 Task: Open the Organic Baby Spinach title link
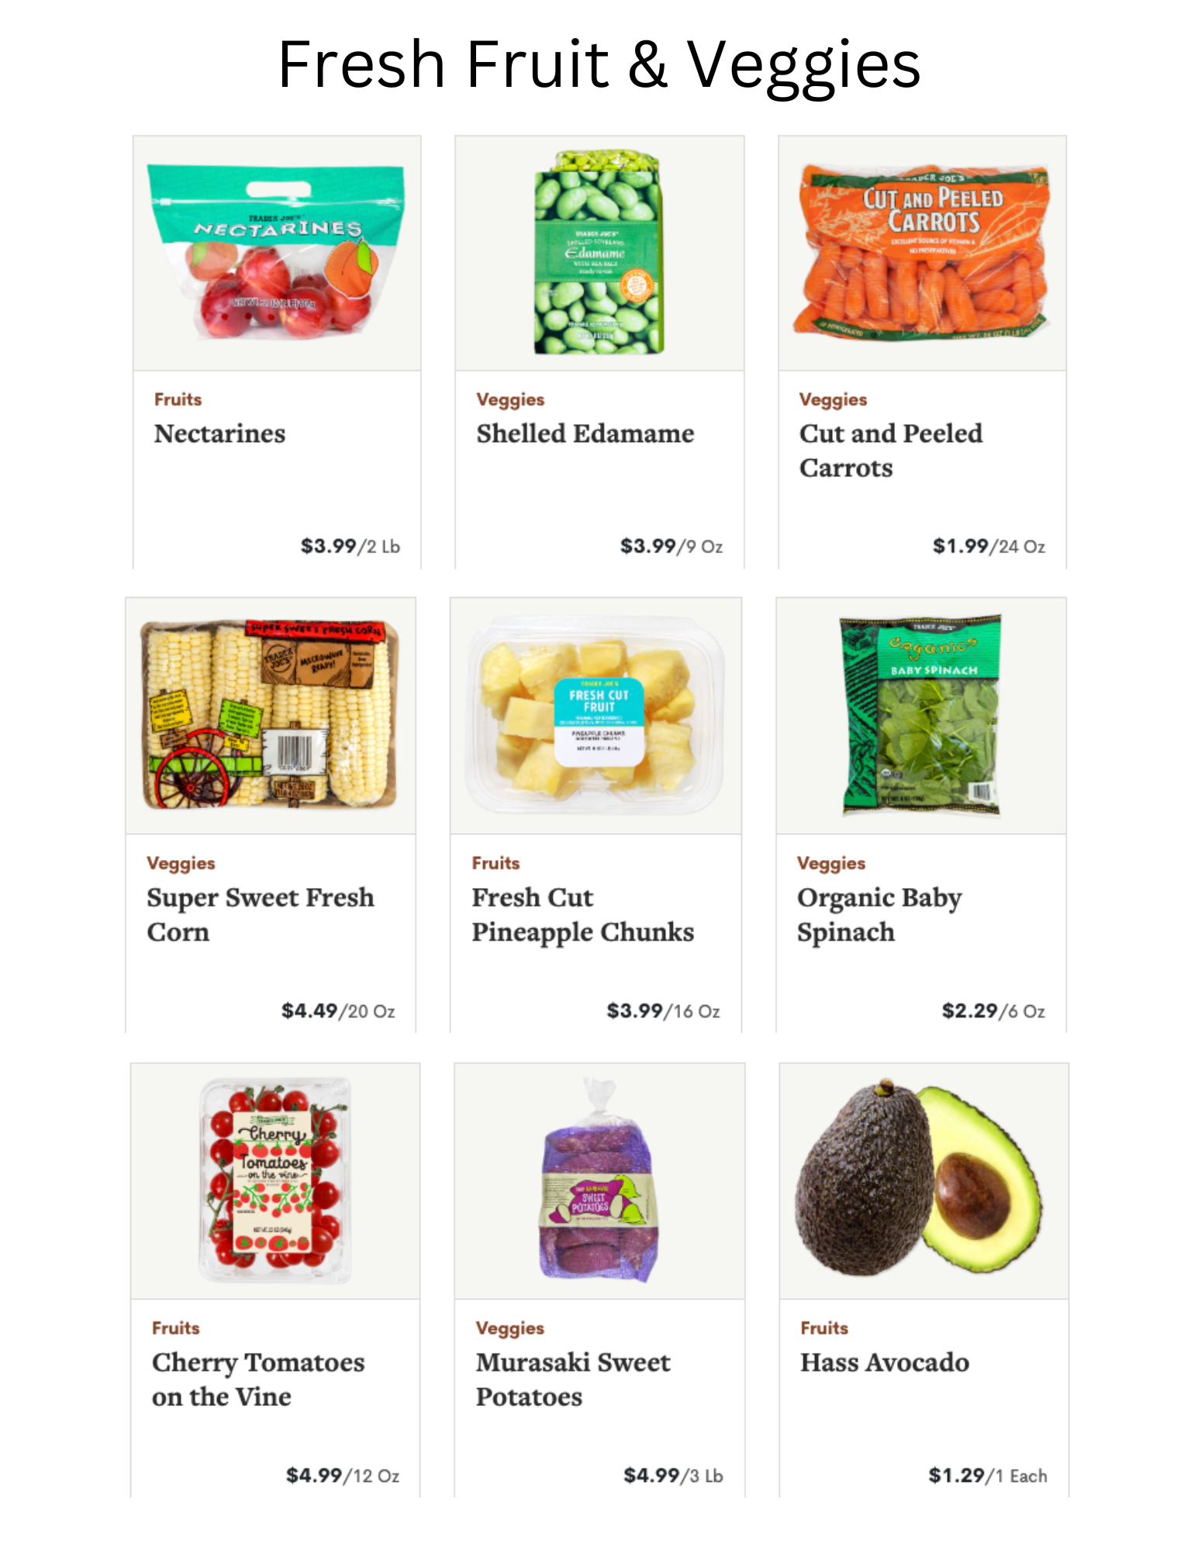(x=879, y=915)
